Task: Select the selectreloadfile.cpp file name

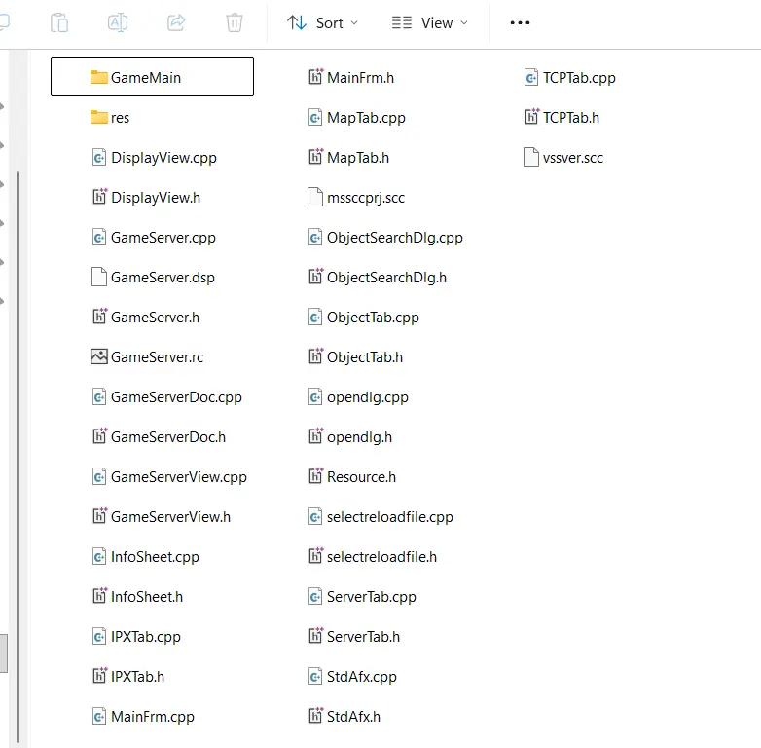Action: click(389, 517)
